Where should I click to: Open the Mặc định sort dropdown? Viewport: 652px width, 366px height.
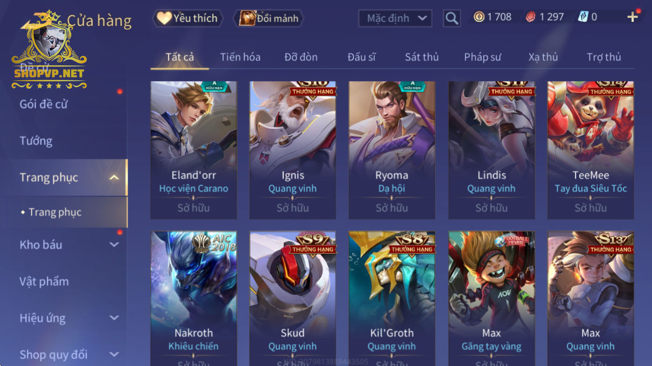click(395, 18)
